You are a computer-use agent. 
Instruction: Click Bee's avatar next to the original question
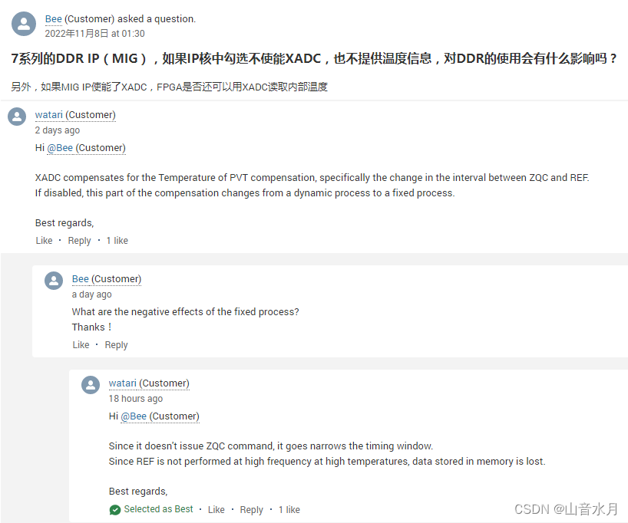(x=24, y=24)
